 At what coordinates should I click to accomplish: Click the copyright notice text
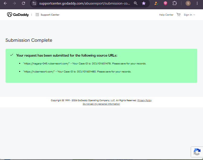(x=94, y=100)
